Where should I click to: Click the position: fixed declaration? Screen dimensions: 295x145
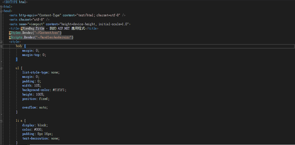36,99
